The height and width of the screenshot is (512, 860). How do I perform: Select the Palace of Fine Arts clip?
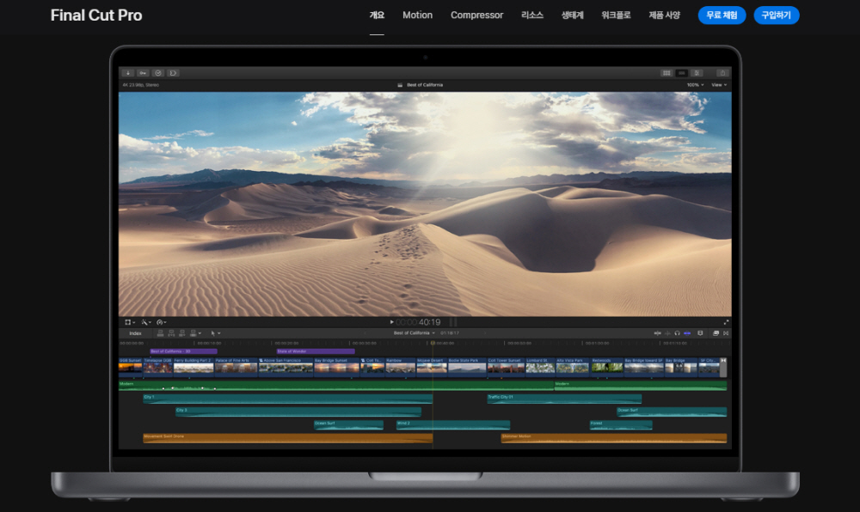tap(236, 368)
